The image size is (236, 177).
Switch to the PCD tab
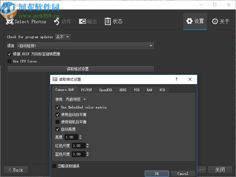click(x=162, y=90)
